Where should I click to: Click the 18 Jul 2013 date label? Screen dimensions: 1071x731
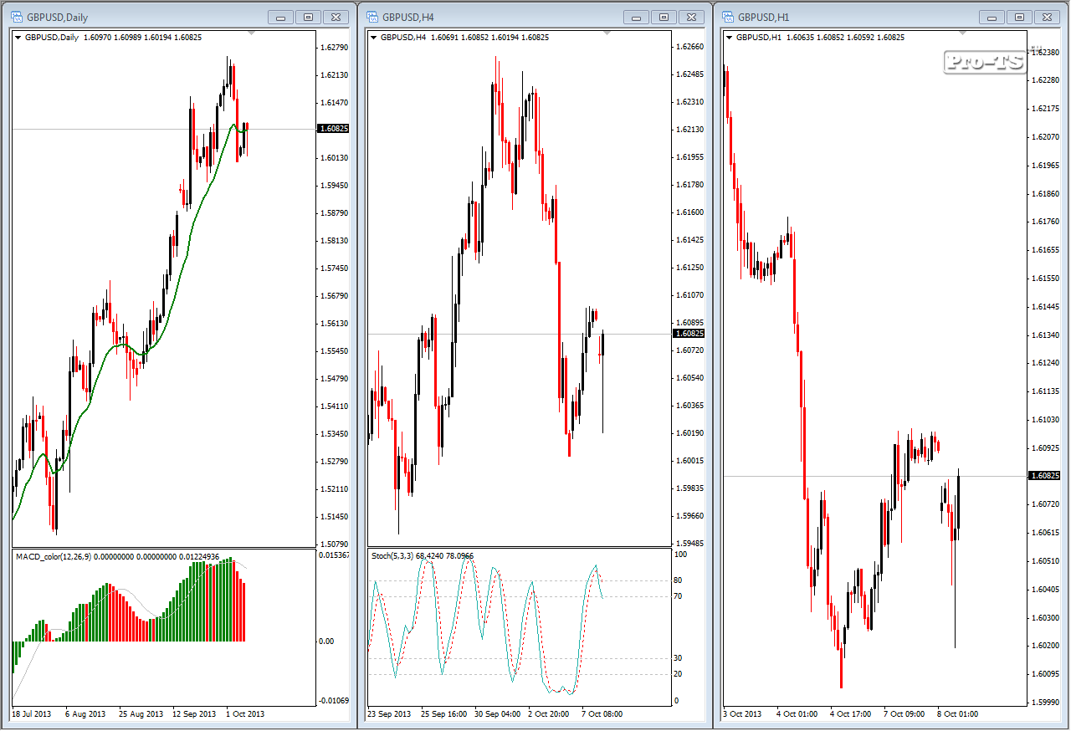(32, 714)
